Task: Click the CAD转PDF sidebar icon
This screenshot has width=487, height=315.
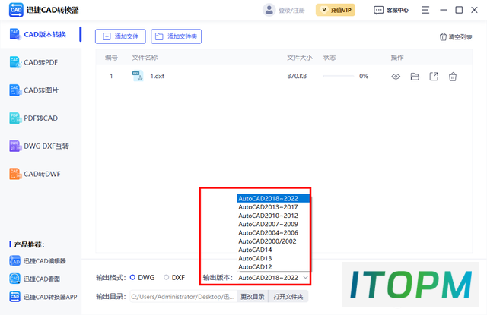Action: point(15,62)
